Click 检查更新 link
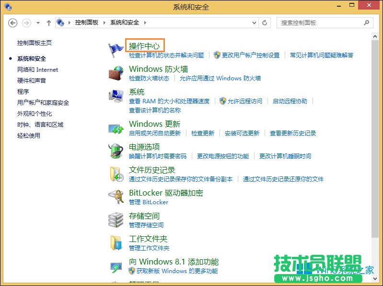This screenshot has height=286, width=383. click(203, 133)
